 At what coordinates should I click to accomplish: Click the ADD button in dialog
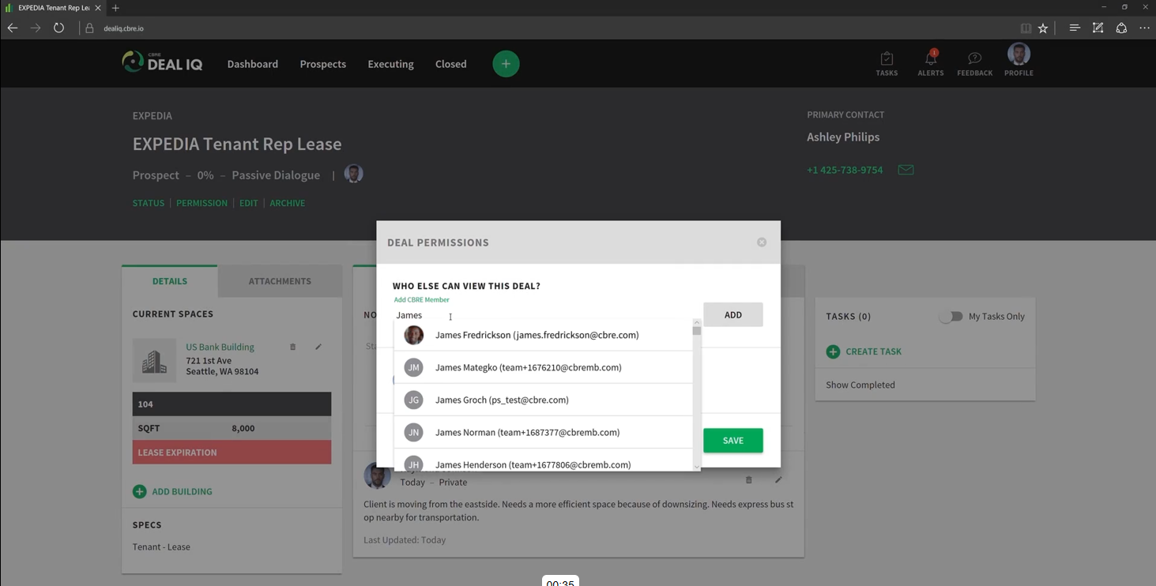click(x=733, y=314)
